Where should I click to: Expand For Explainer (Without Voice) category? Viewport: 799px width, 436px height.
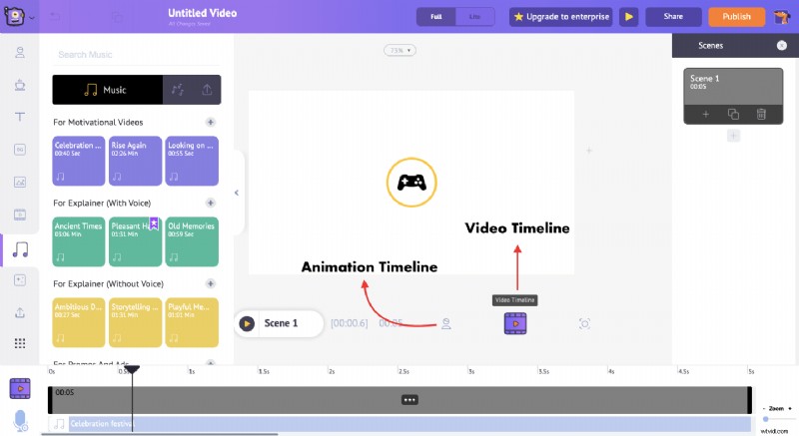tap(211, 284)
